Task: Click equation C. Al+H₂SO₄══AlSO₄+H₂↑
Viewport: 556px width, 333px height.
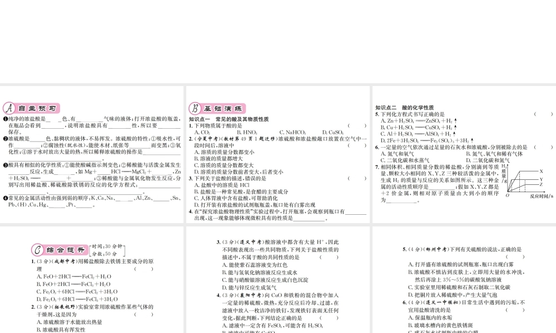Action: [418, 134]
